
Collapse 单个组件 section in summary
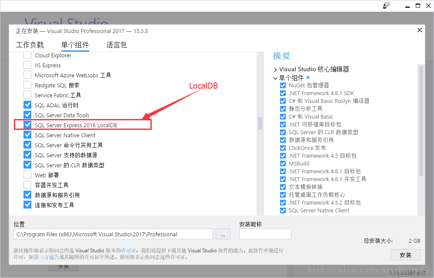pyautogui.click(x=275, y=78)
